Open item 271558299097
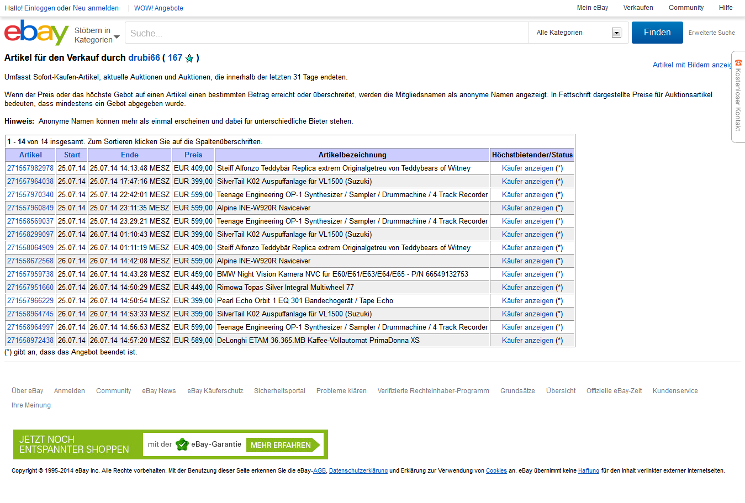Viewport: 745px width, 503px height. tap(30, 234)
